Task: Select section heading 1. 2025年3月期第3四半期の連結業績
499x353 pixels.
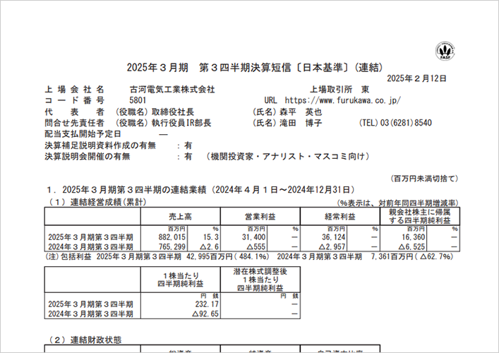Action: (127, 190)
